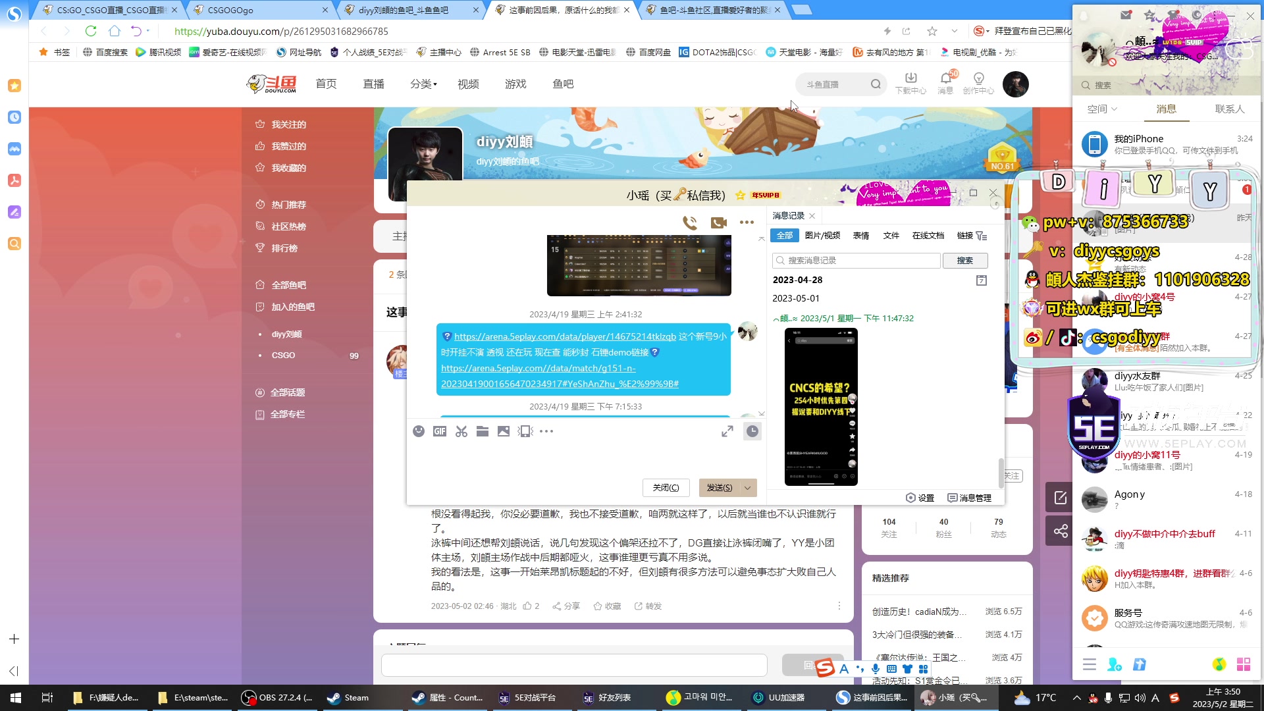This screenshot has height=711, width=1264.
Task: Open Steam from the taskbar
Action: point(357,698)
